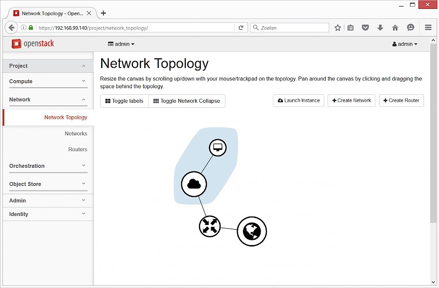Select the cloud network node
This screenshot has height=288, width=439.
194,184
